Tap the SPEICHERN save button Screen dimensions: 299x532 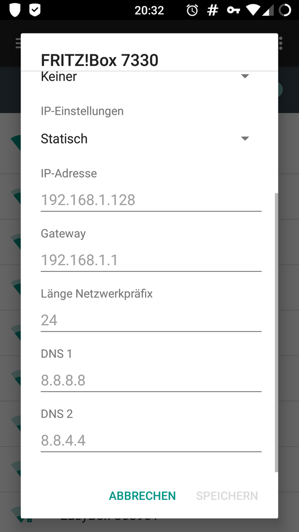point(227,496)
